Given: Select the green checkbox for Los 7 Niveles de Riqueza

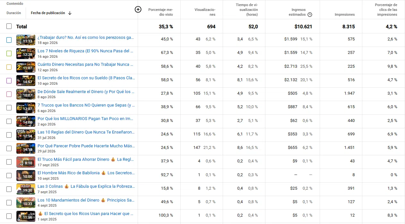Looking at the screenshot, I should coord(9,54).
